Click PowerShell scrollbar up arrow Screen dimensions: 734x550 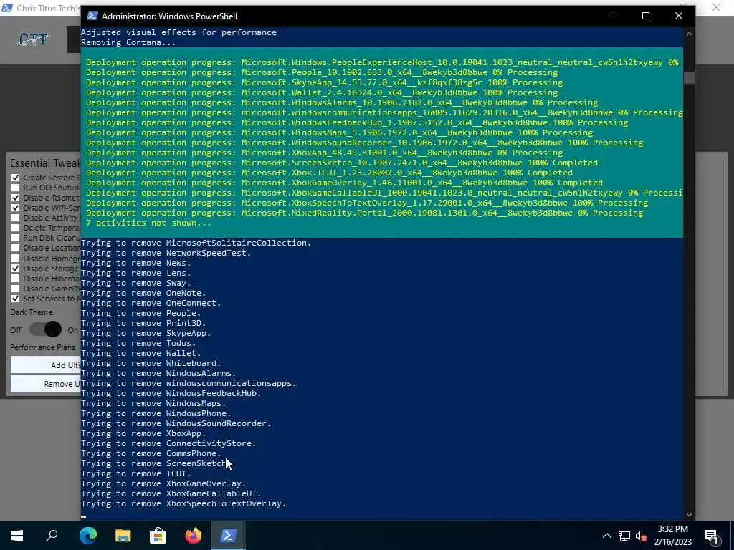(x=689, y=34)
